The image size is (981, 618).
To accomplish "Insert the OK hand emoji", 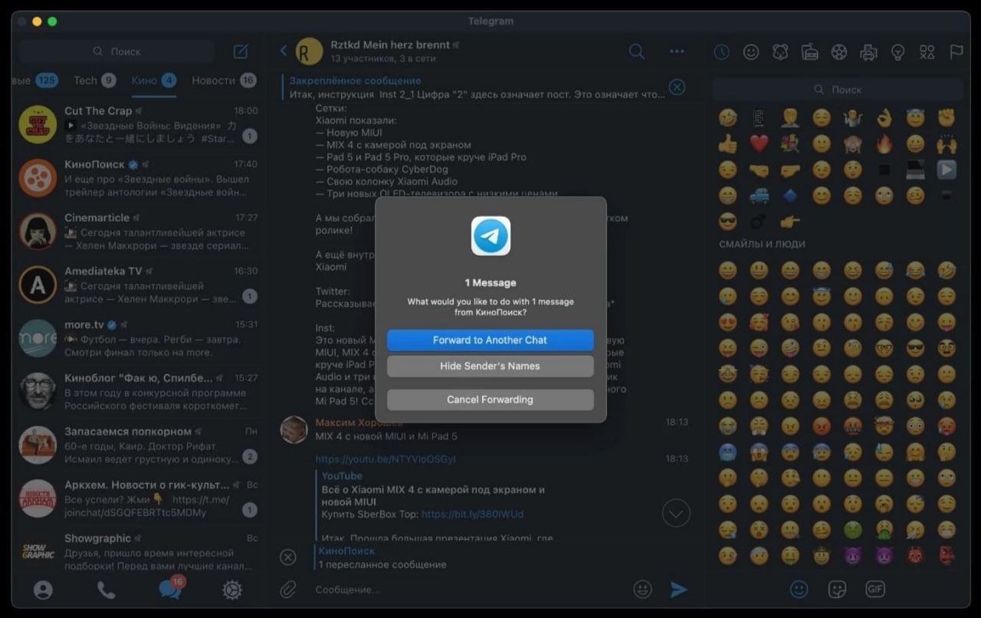I will point(884,117).
